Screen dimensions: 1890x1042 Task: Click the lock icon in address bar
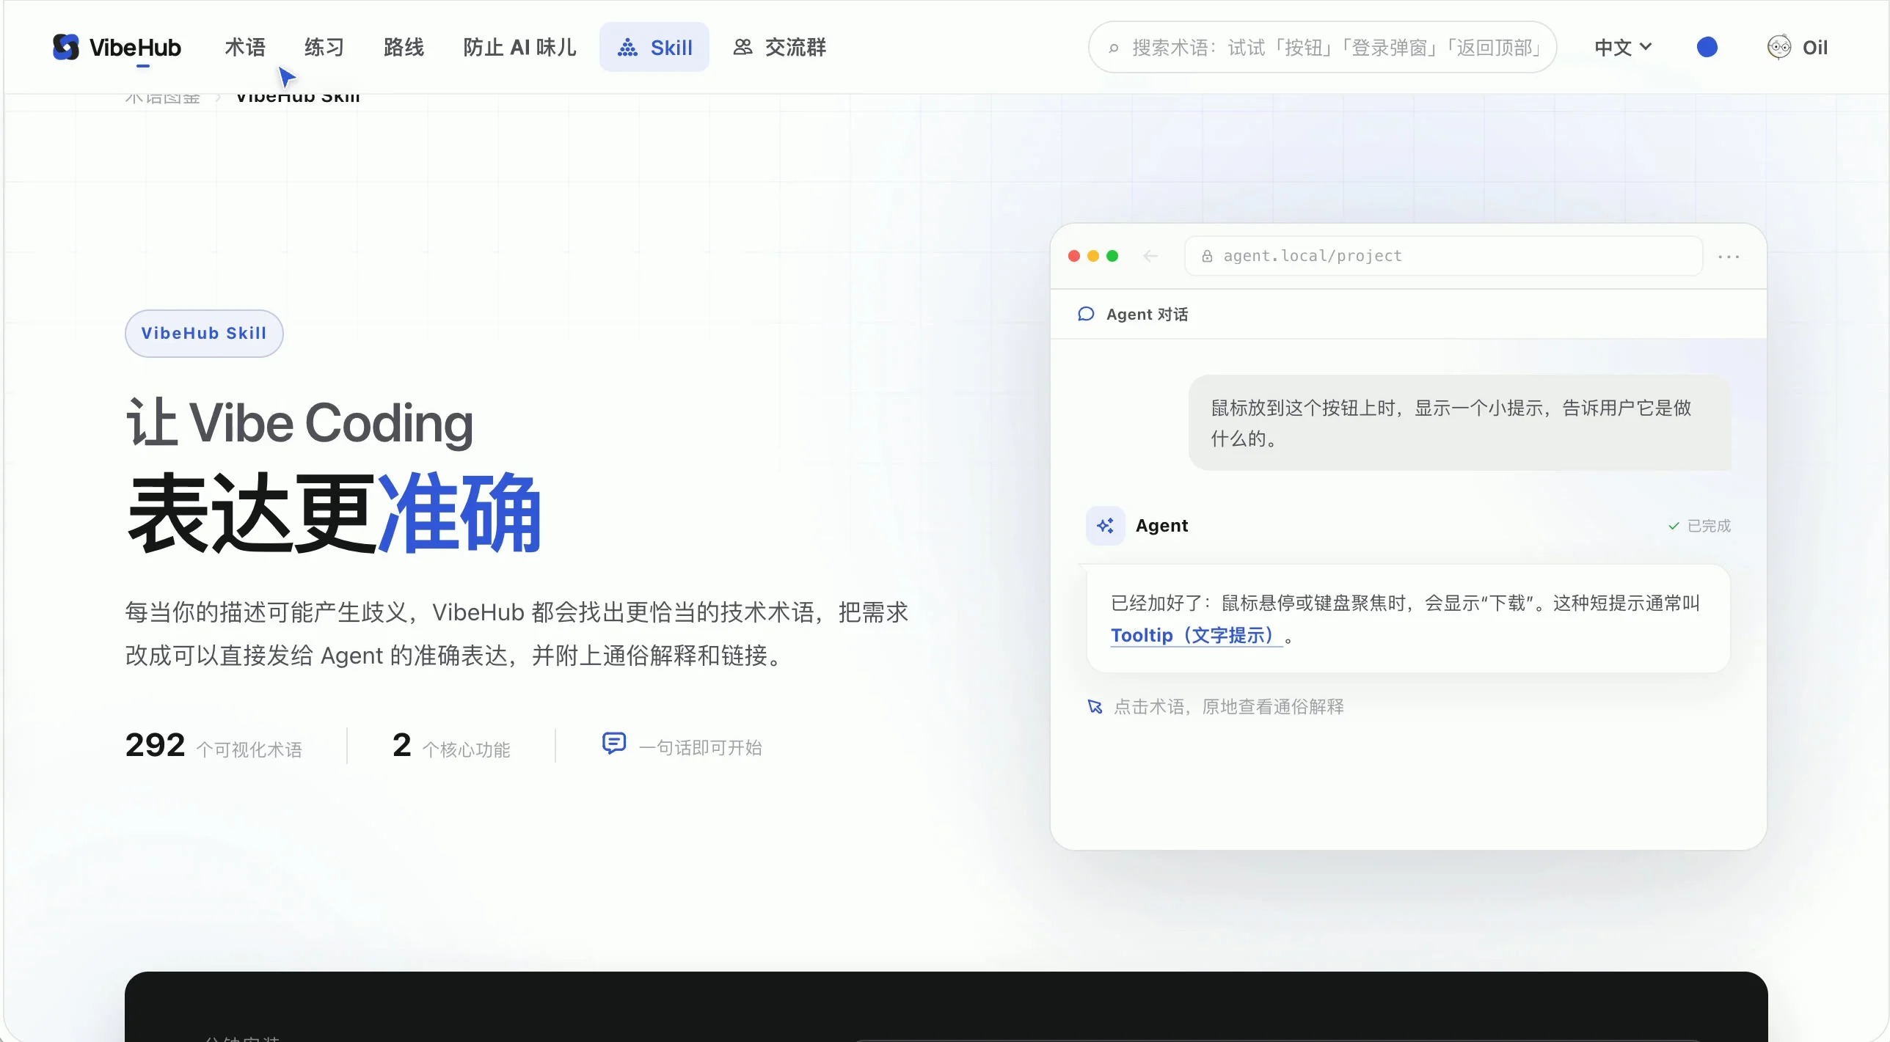click(1207, 256)
